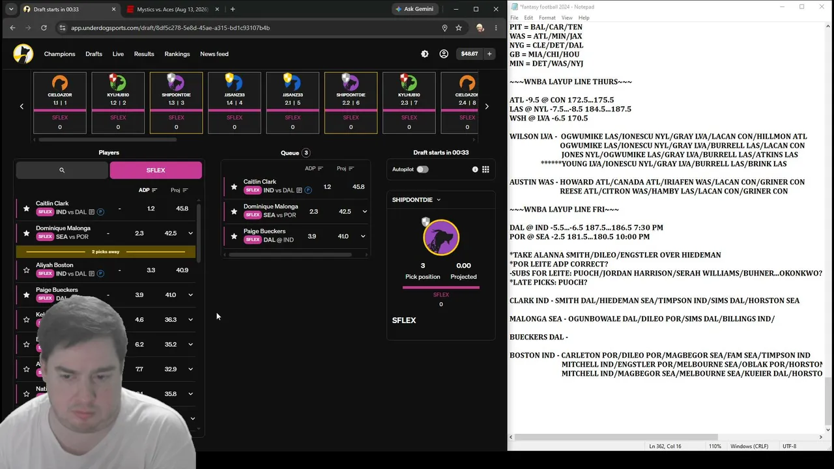This screenshot has width=834, height=469.
Task: Open the Champions nav item
Action: tap(59, 54)
